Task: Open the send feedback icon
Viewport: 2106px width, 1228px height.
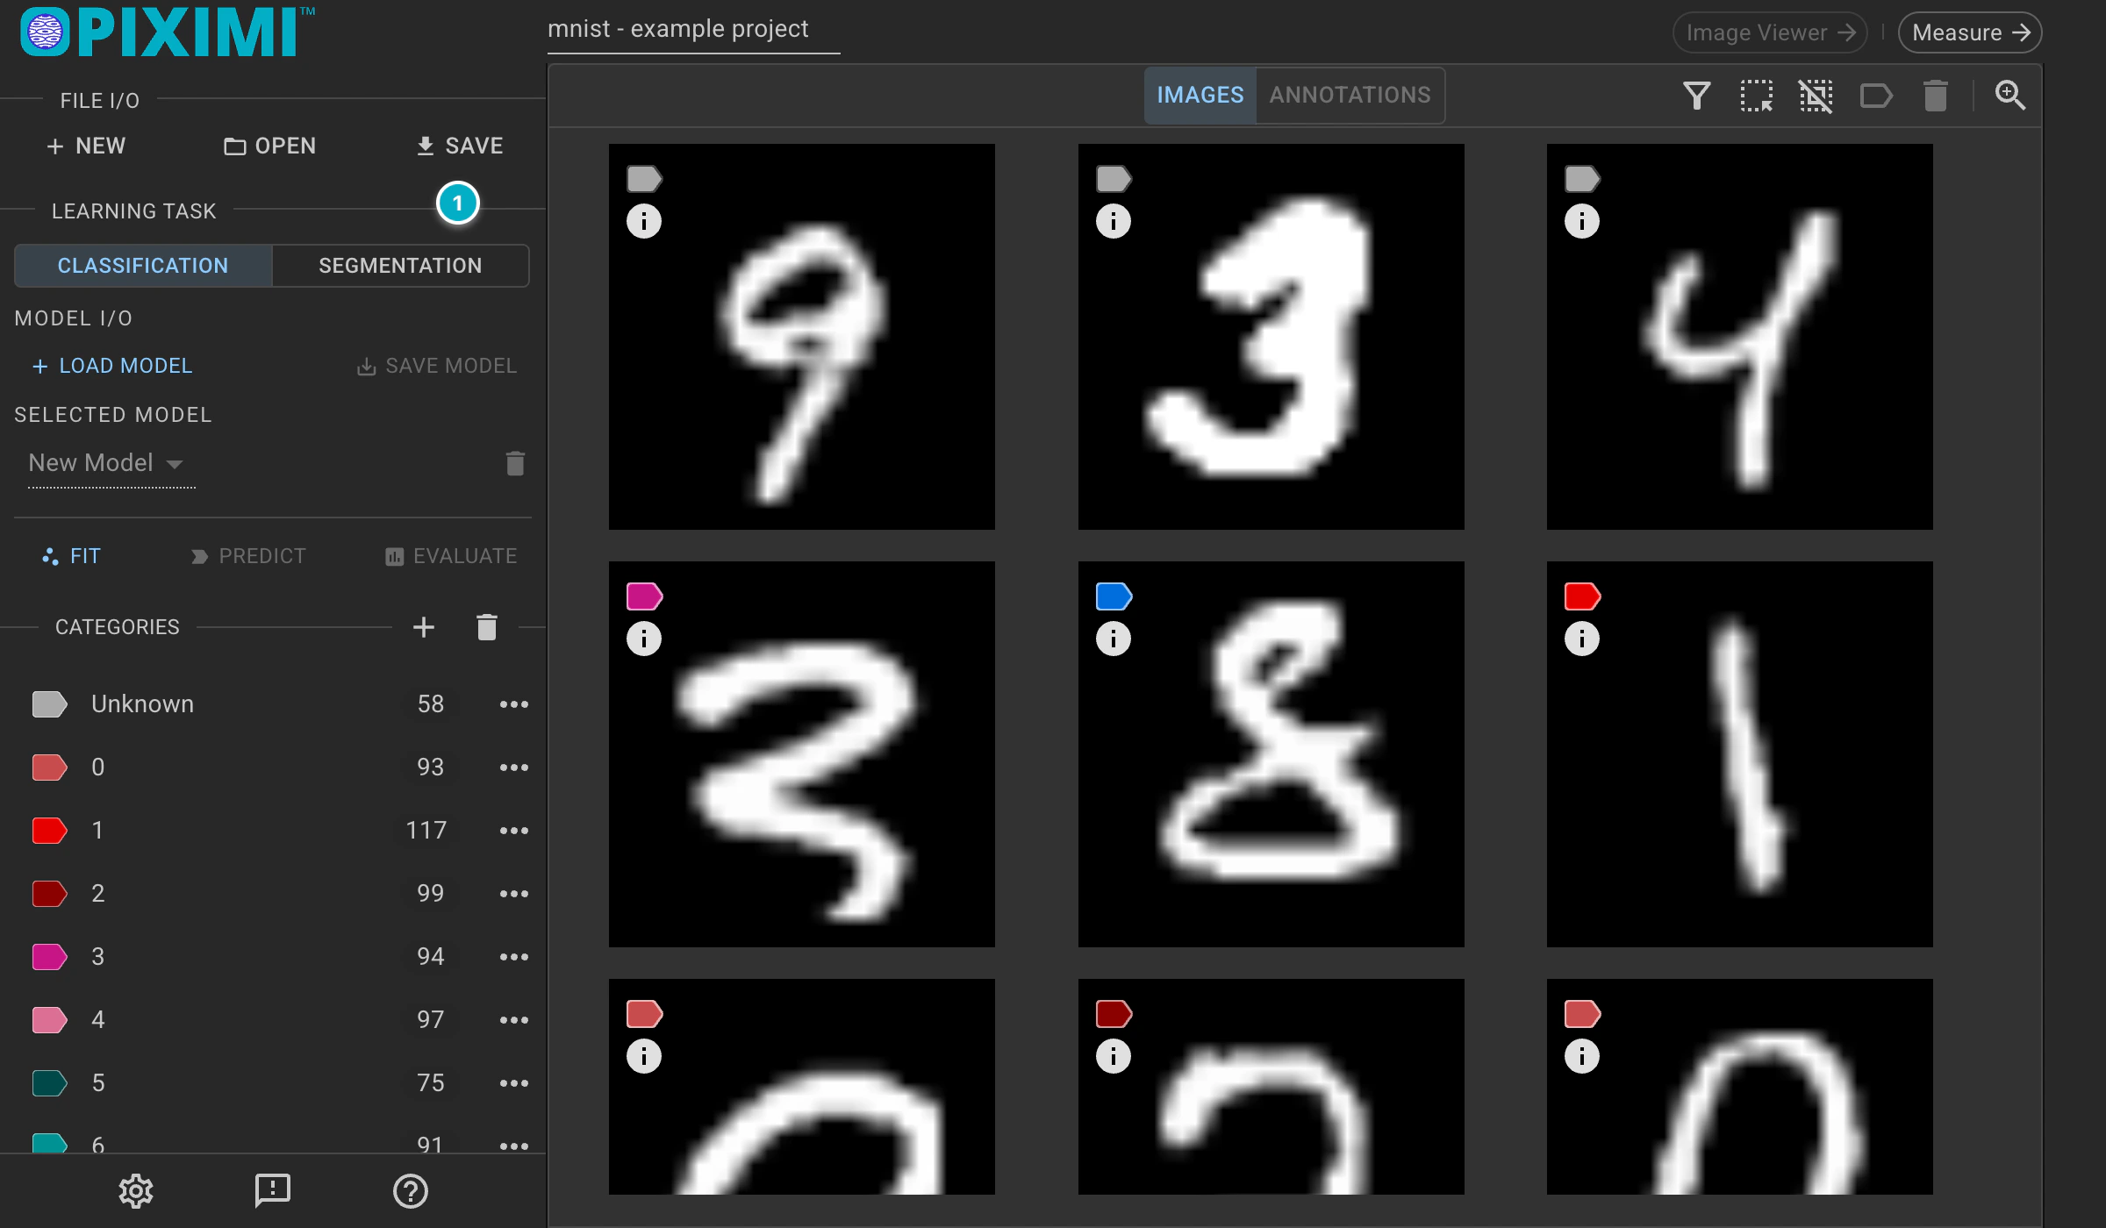Action: [x=273, y=1191]
